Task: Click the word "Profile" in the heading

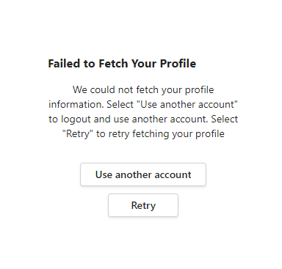Action: pos(178,64)
